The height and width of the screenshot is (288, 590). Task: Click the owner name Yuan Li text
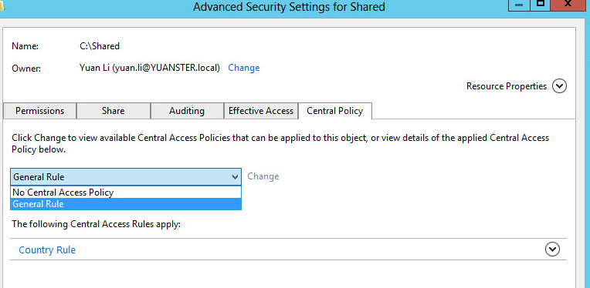150,68
